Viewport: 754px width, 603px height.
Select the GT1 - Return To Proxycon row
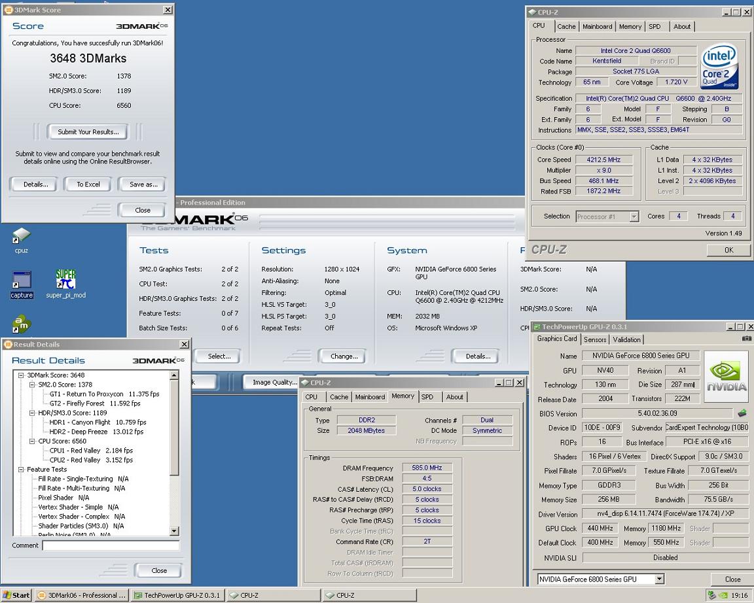[x=104, y=394]
